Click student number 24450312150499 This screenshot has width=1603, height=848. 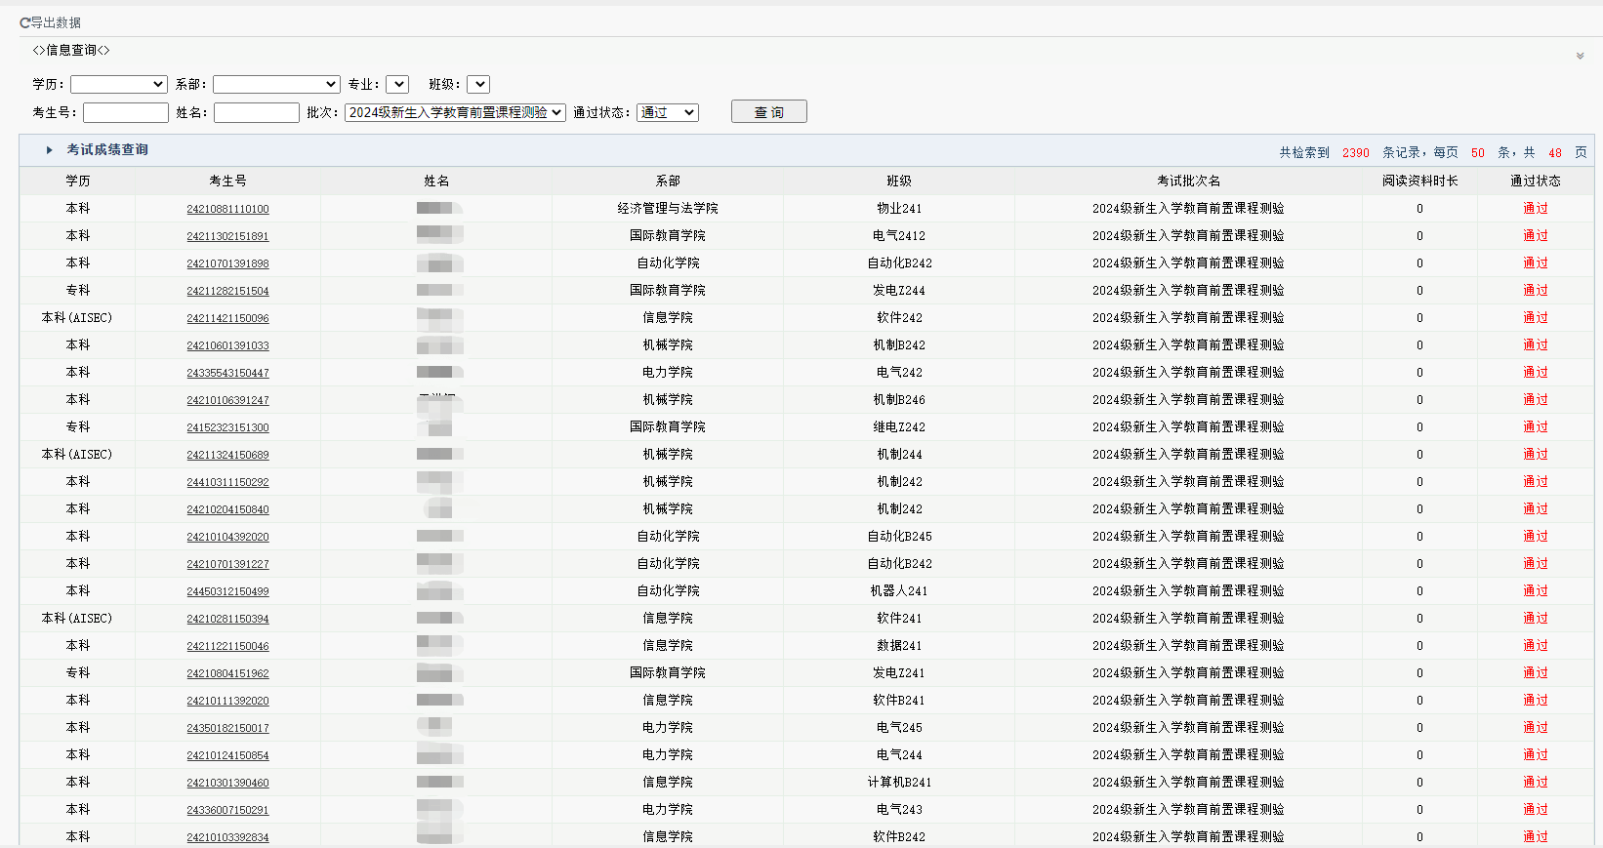point(227,591)
